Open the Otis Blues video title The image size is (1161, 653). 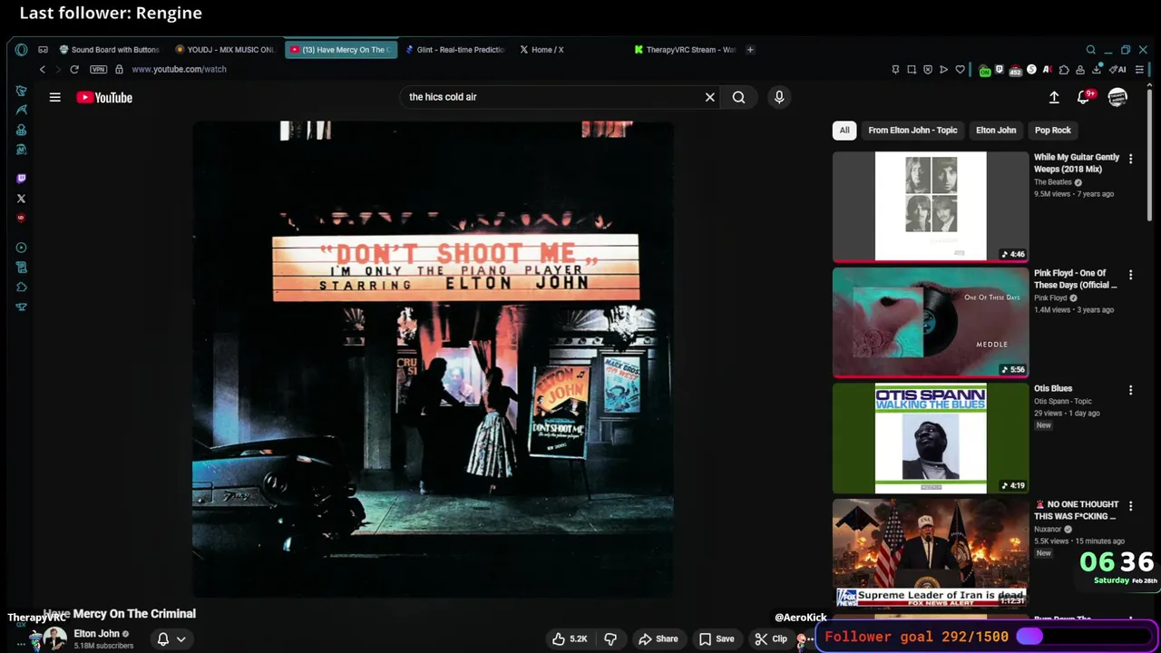[1053, 388]
